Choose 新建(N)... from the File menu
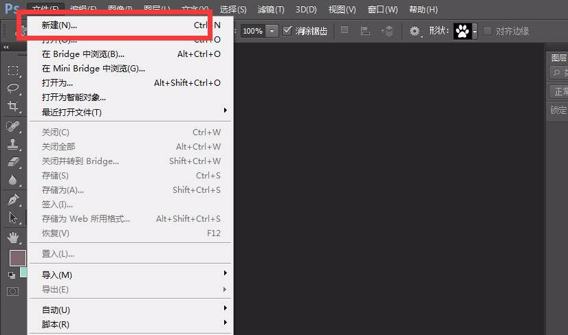This screenshot has height=335, width=568. 131,25
